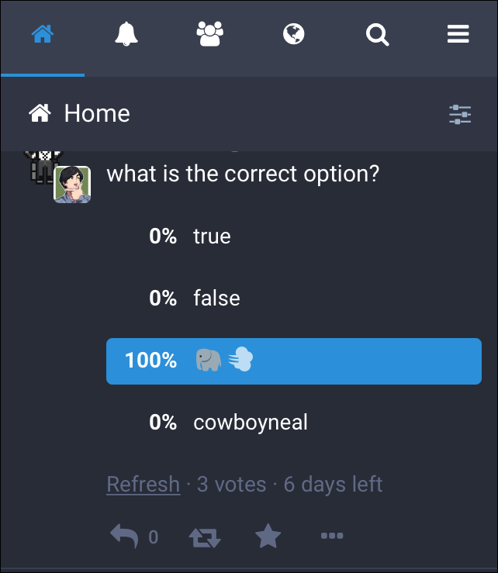The height and width of the screenshot is (573, 498).
Task: Open the hamburger menu
Action: click(x=458, y=35)
